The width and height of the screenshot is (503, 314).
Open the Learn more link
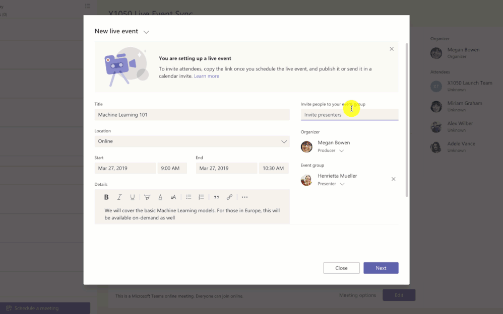pos(207,75)
